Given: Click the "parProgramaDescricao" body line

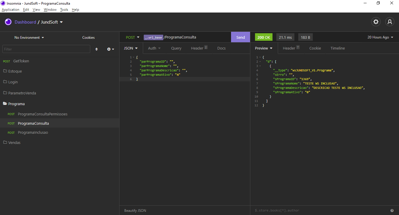Looking at the screenshot, I should [x=164, y=71].
